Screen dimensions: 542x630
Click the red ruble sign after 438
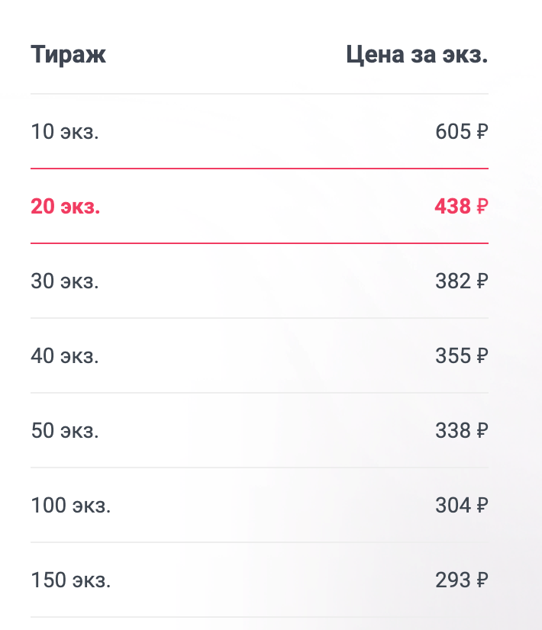pos(482,207)
